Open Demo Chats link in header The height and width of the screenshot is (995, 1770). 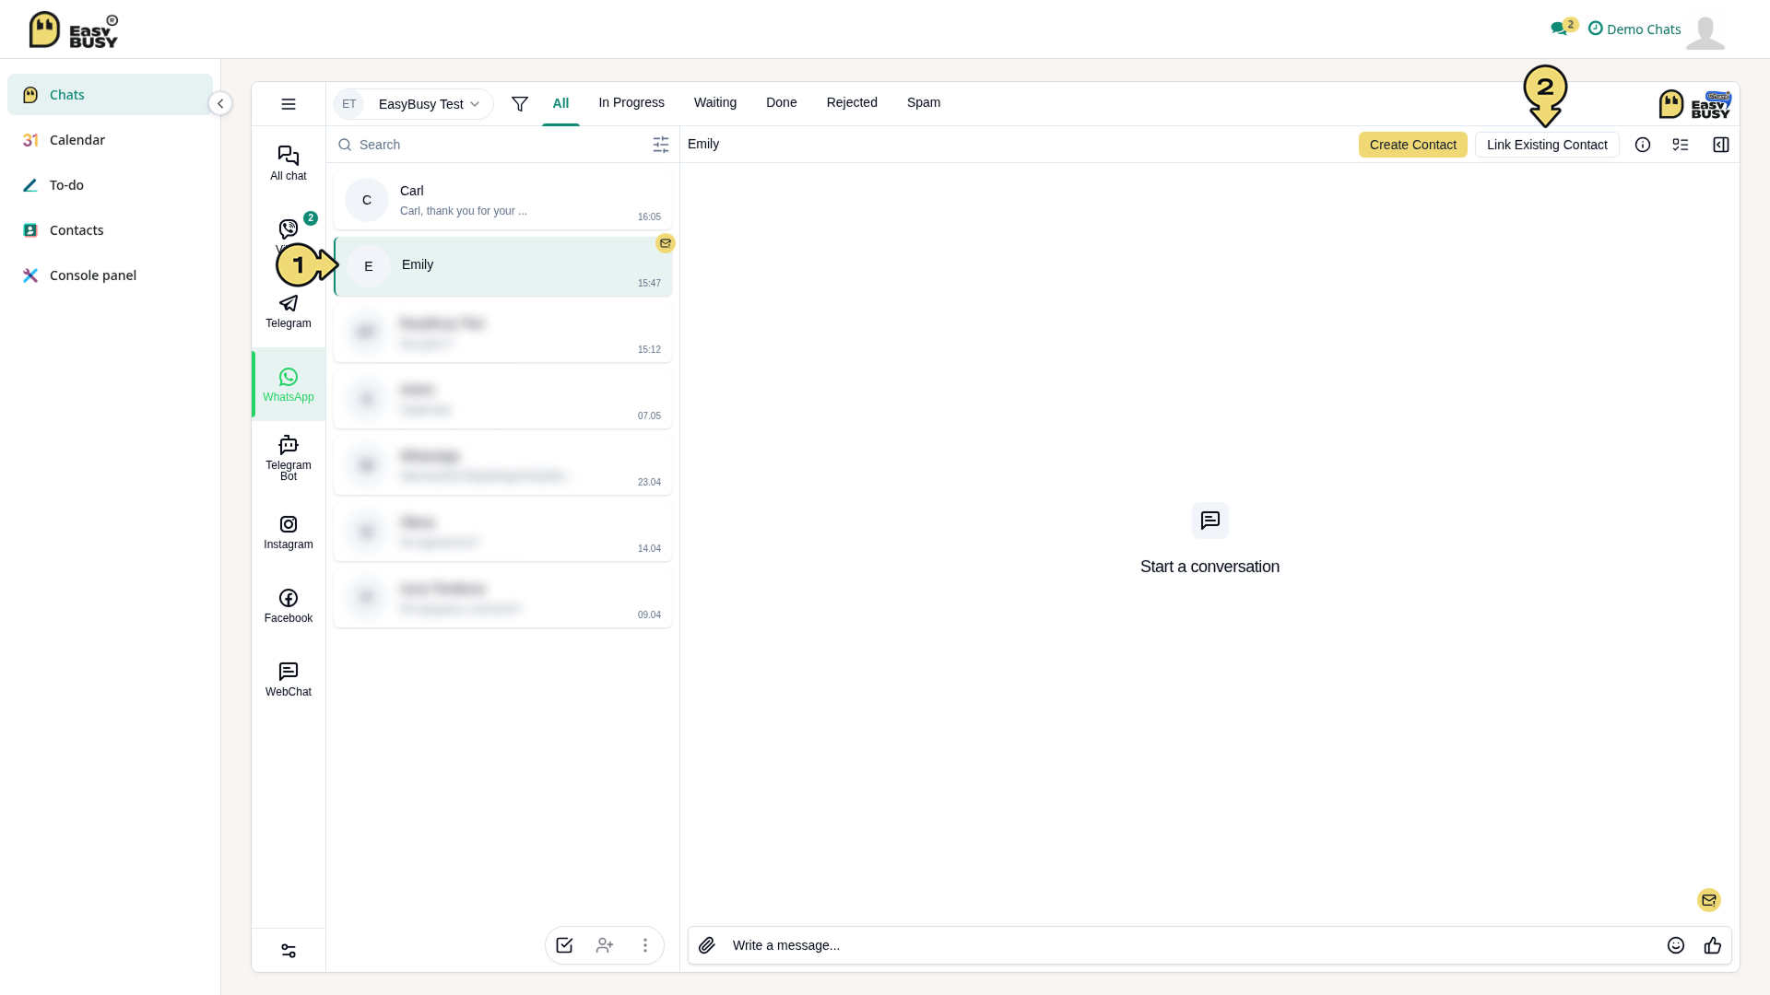1634,29
